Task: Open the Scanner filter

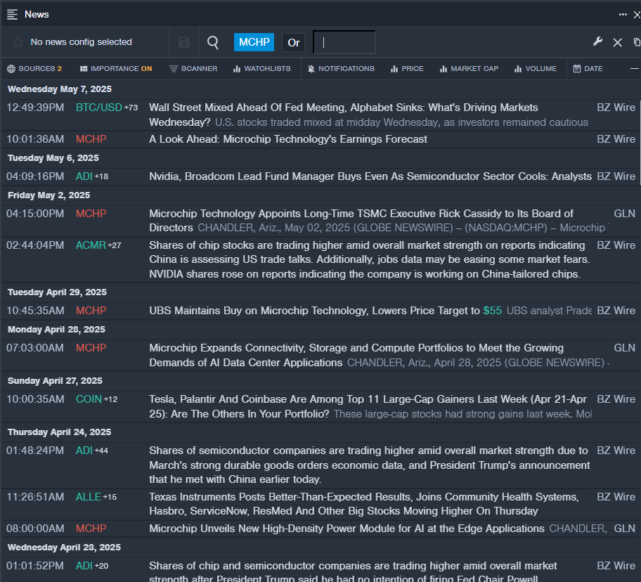Action: tap(193, 69)
